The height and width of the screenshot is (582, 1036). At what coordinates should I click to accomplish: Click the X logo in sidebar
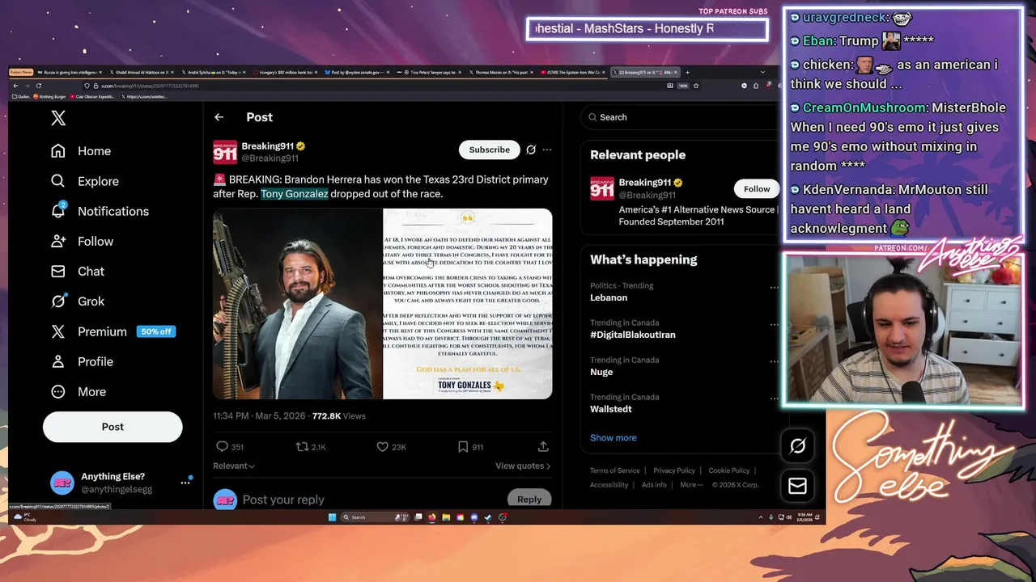[58, 118]
